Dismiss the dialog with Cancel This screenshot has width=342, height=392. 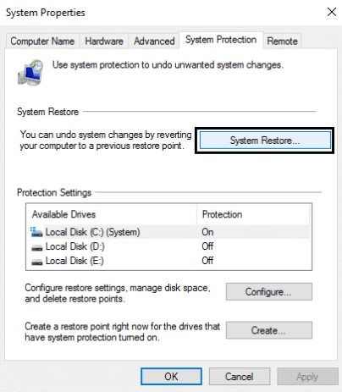240,377
